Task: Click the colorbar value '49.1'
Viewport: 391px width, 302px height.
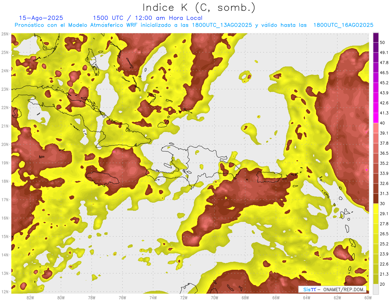Action: [384, 52]
